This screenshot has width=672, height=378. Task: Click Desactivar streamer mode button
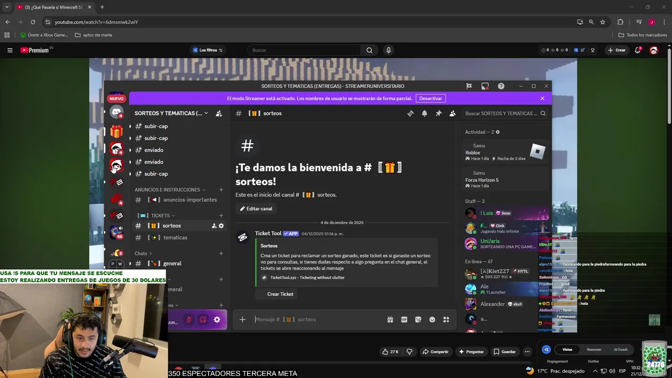(430, 98)
